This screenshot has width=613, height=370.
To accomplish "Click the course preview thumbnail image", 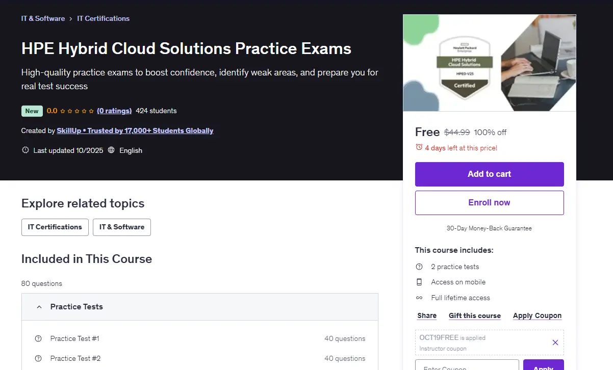I will click(x=490, y=63).
